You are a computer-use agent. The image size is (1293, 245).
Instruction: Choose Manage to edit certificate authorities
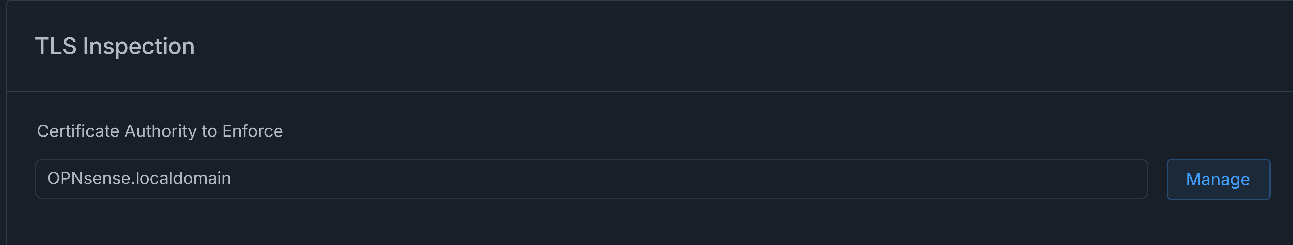click(x=1218, y=179)
